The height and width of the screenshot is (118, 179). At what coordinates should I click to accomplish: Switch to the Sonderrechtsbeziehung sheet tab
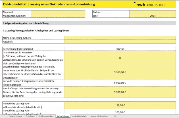click(99, 116)
